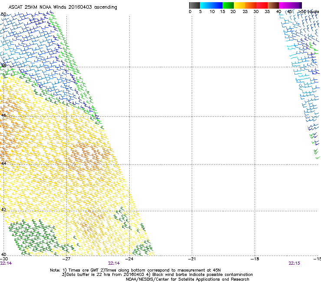
Task: Click the "40" latitude axis label
Action: (3, 255)
